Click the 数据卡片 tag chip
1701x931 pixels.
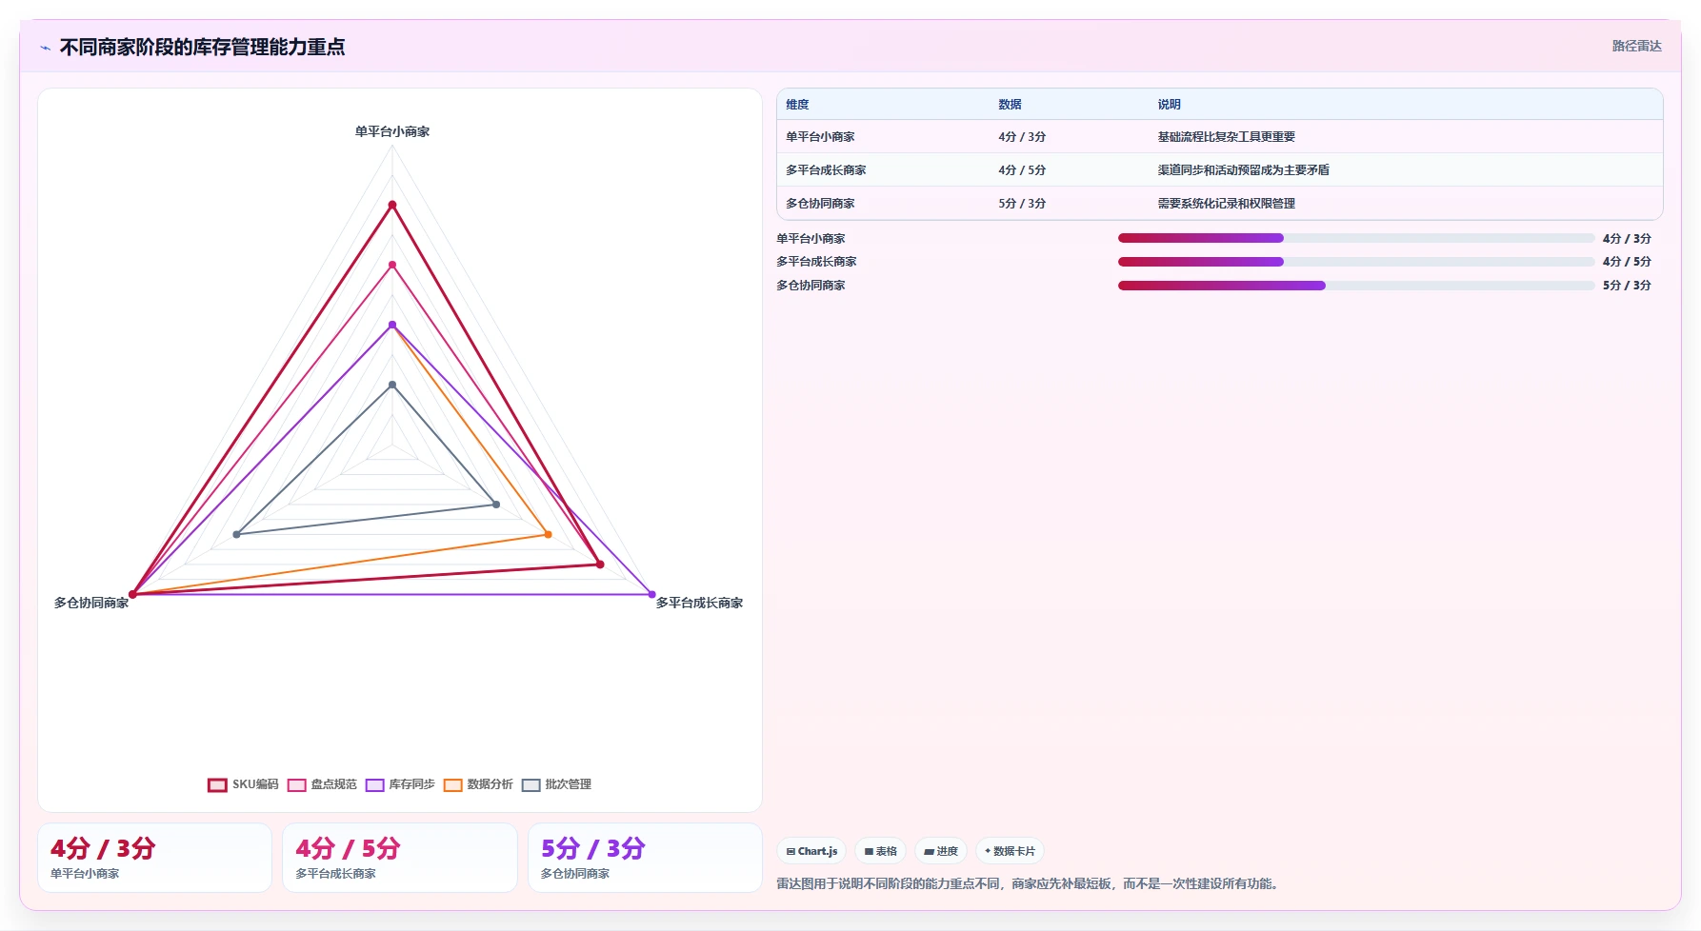tap(1010, 851)
